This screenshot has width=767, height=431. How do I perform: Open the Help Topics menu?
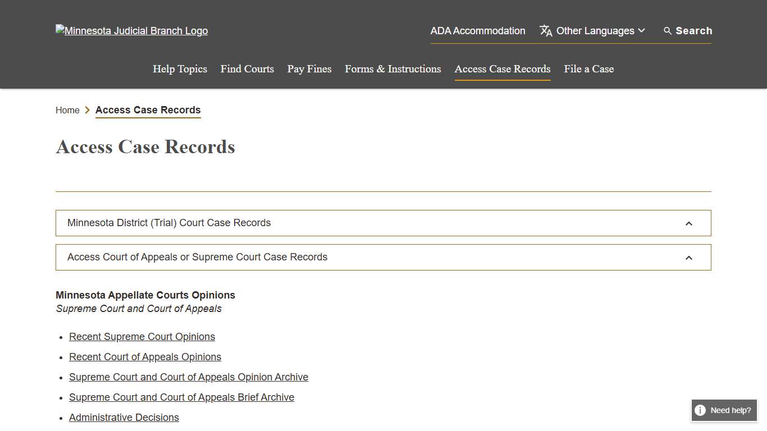click(x=180, y=68)
